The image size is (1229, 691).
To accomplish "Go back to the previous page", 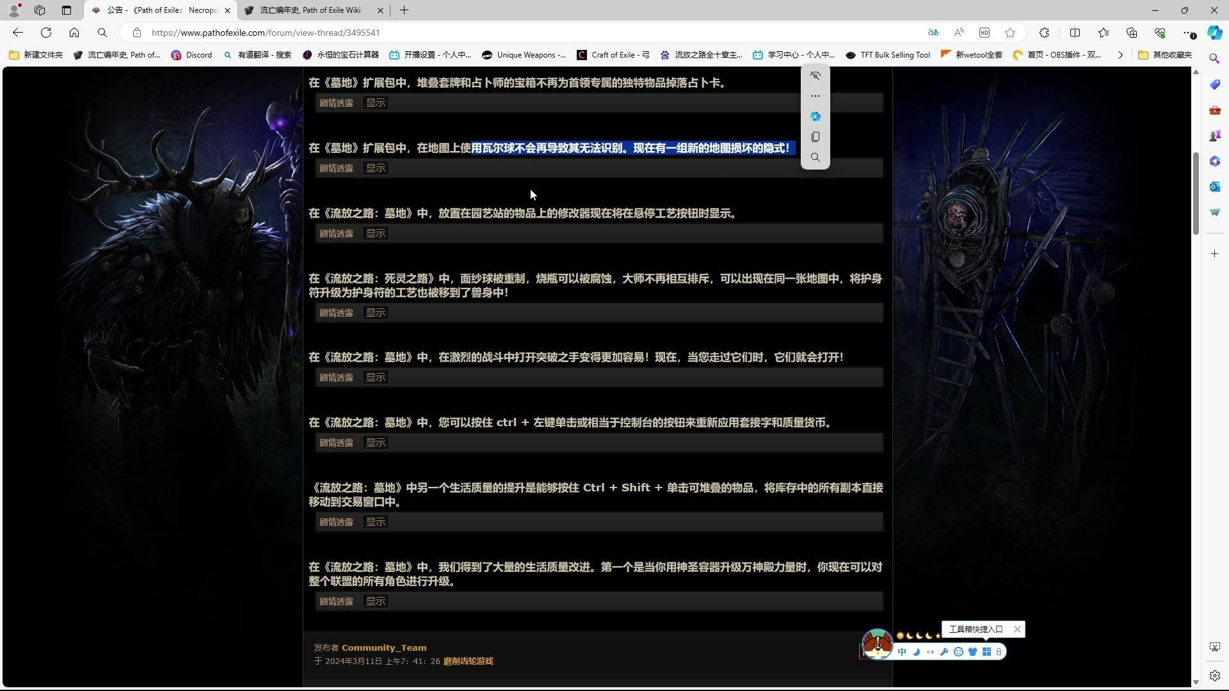I will pyautogui.click(x=18, y=33).
